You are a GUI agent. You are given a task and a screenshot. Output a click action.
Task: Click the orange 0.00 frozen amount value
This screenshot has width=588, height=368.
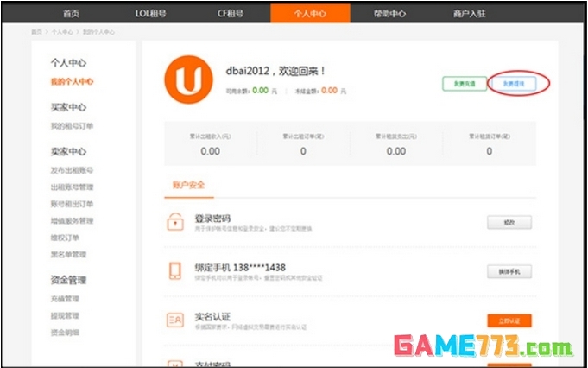pos(329,91)
